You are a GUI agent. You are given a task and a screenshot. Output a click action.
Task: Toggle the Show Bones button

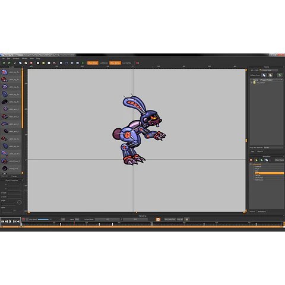[93, 63]
